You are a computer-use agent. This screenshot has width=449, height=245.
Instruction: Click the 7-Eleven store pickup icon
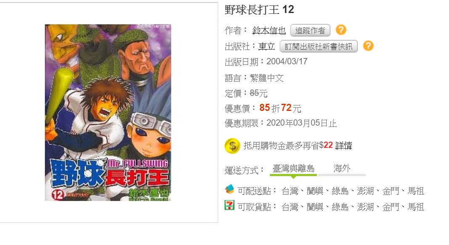(x=230, y=205)
